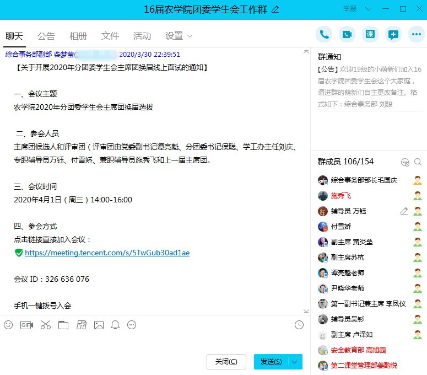The width and height of the screenshot is (427, 375).
Task: Open the send options arrow beside 发送
Action: click(295, 362)
